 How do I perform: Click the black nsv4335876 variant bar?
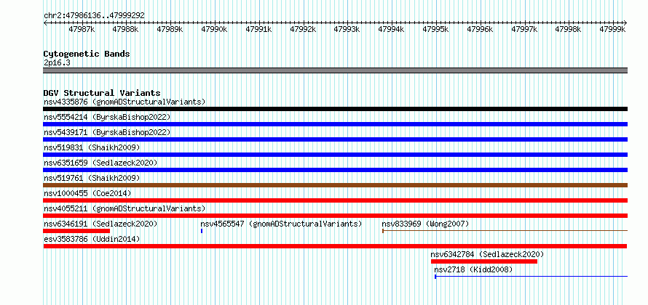[335, 109]
